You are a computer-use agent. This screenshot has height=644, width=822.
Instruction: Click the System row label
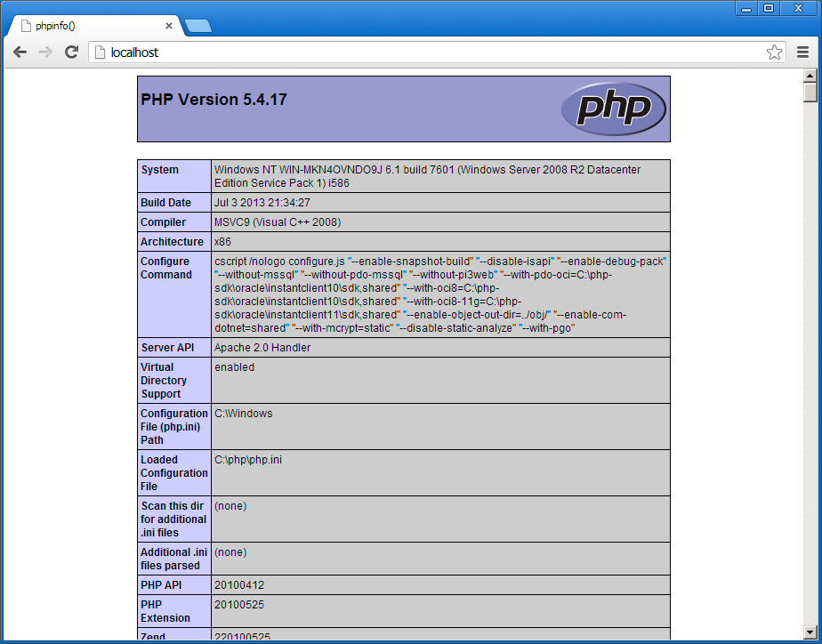(160, 170)
